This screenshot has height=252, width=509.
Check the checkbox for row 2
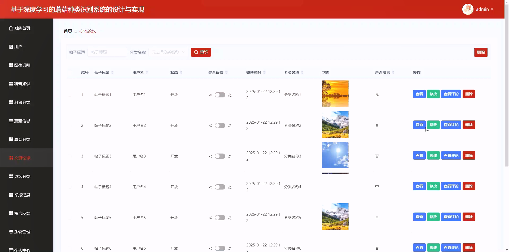(x=70, y=125)
